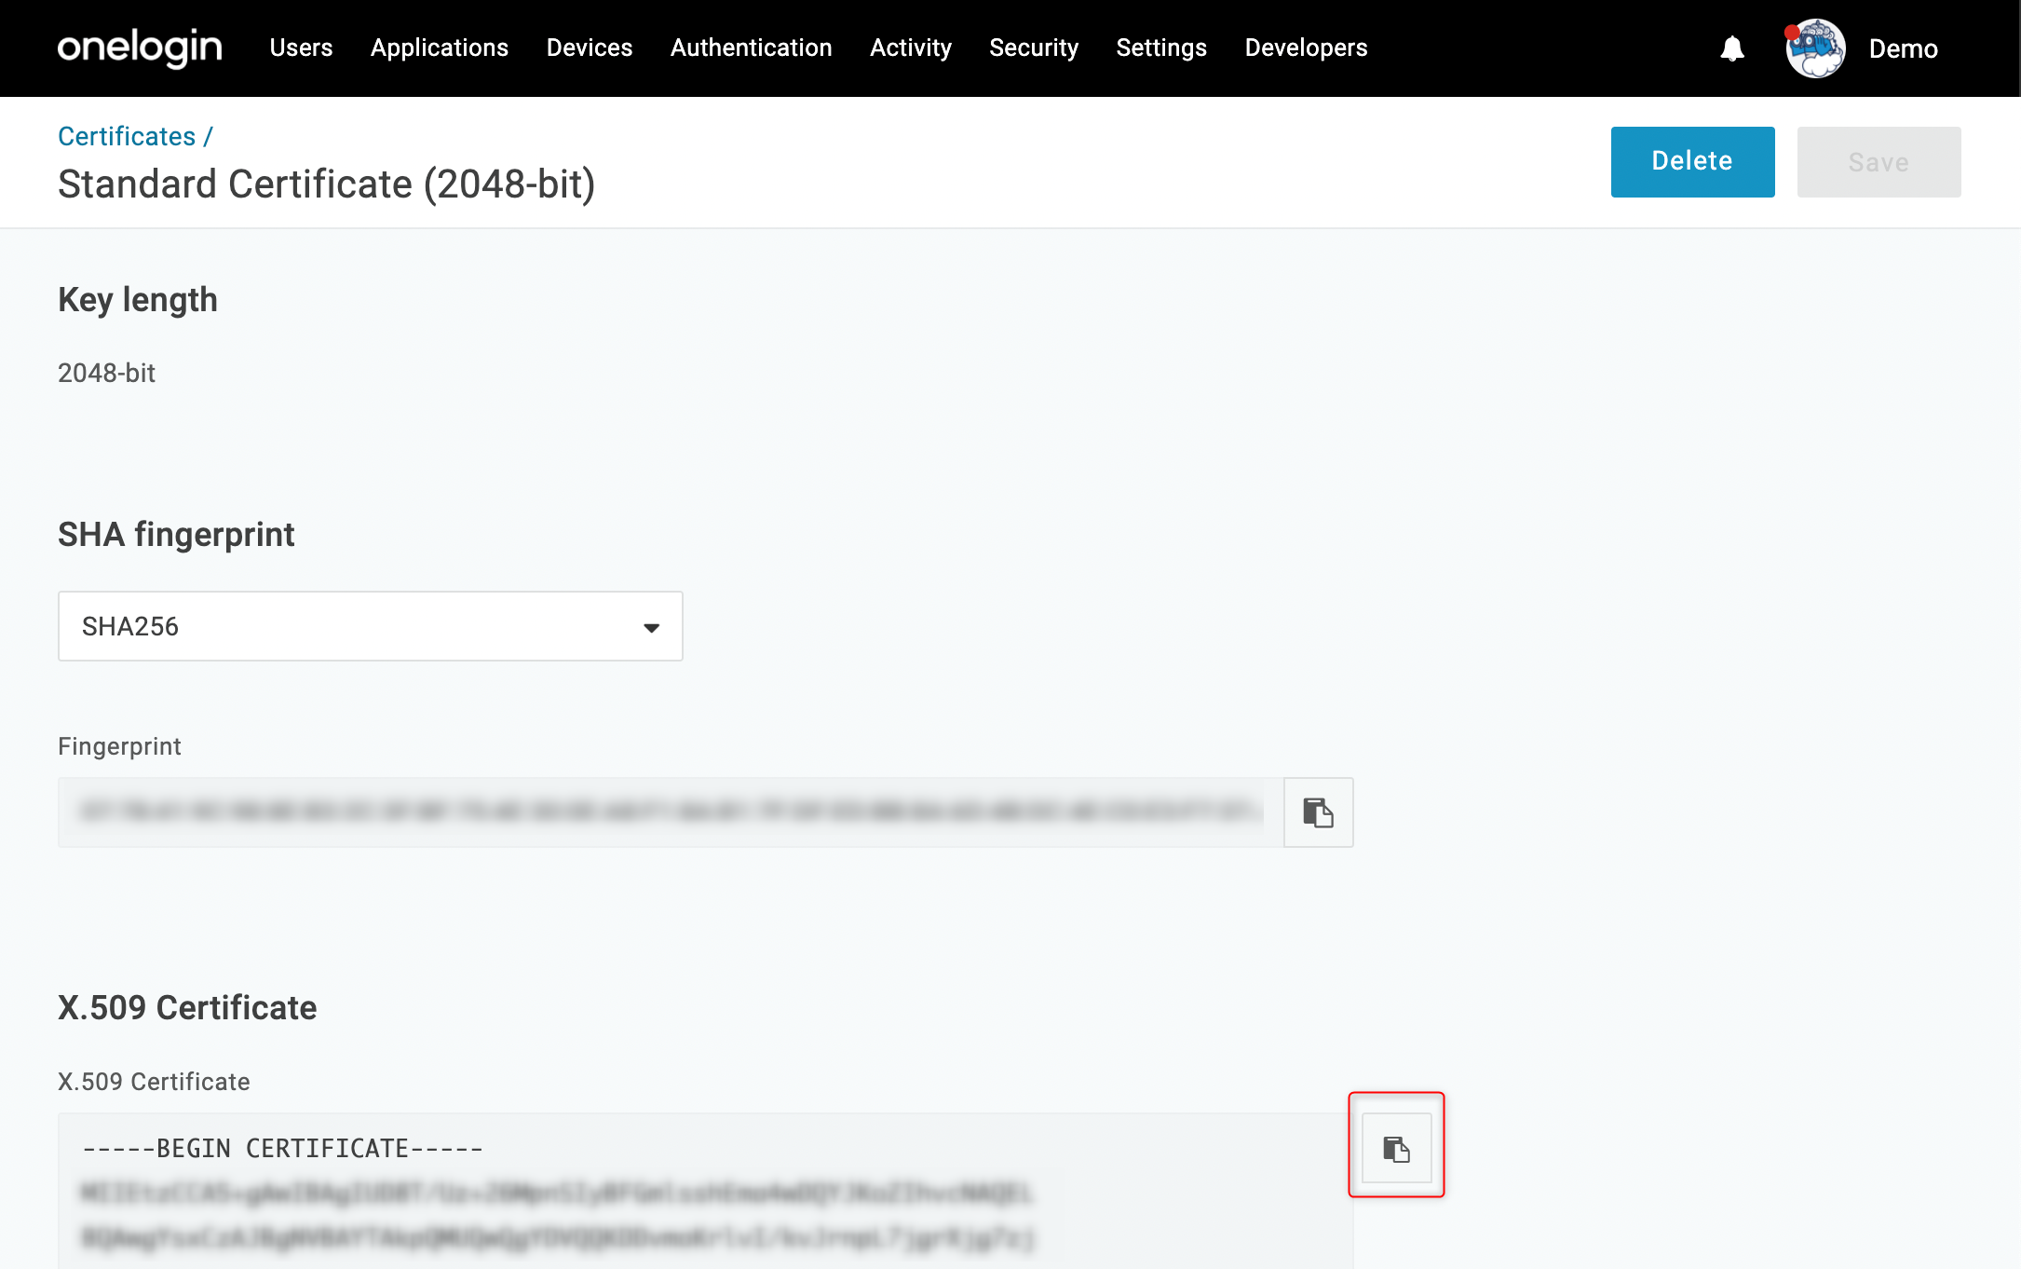The width and height of the screenshot is (2021, 1269).
Task: Select the blurred Fingerprint text field
Action: [671, 812]
